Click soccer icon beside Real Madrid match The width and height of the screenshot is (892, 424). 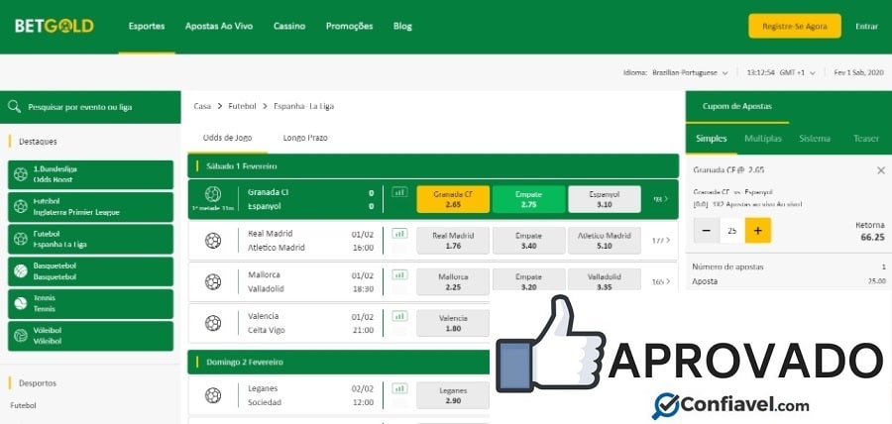pos(213,241)
